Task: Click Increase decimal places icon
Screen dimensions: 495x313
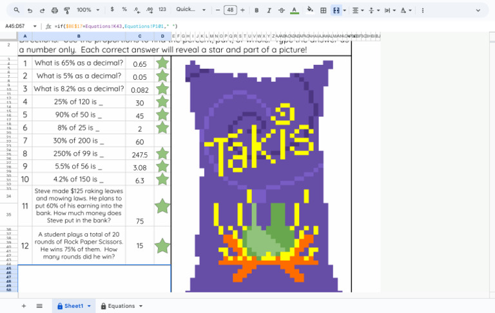Action: (150, 10)
